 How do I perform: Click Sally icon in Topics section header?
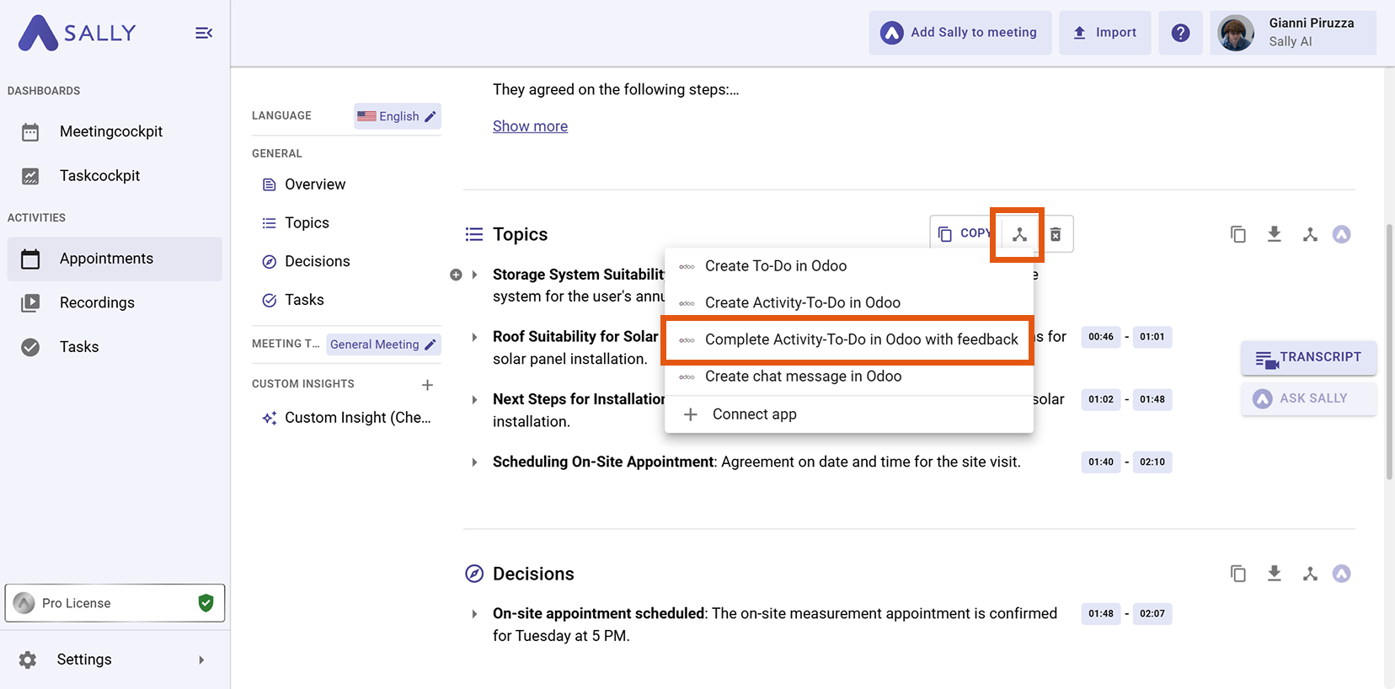(x=1342, y=234)
